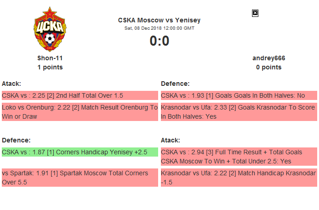Select the CSKA To Win + Total Under 2.5 bet

(239, 157)
